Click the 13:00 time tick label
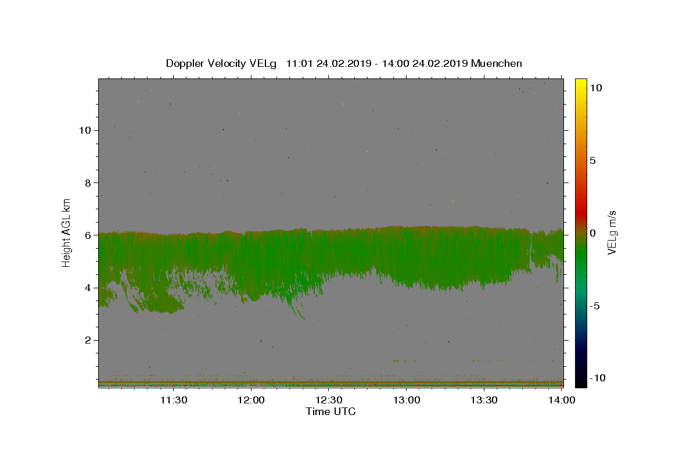697x465 pixels. click(x=407, y=400)
